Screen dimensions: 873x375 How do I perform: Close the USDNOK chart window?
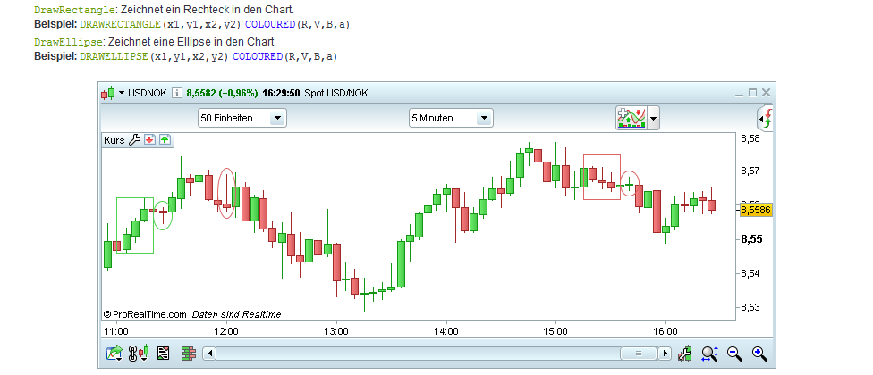pos(766,93)
